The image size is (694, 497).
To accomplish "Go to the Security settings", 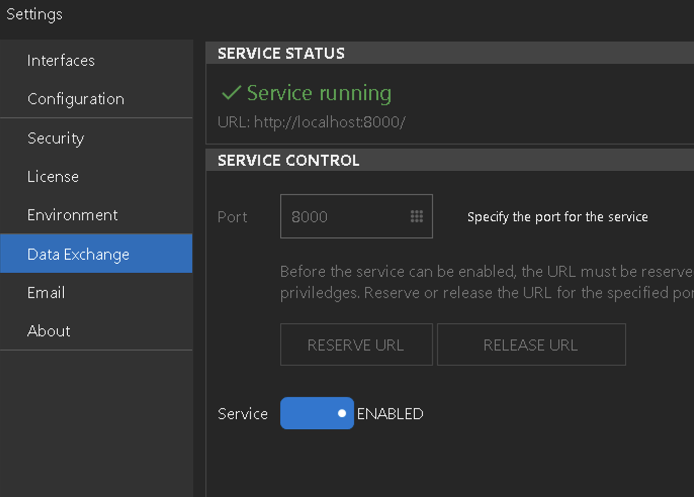I will [96, 138].
